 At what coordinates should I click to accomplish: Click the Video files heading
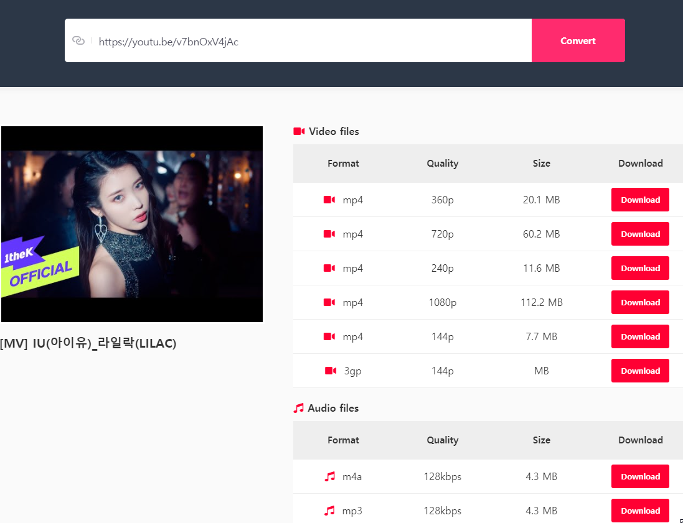point(334,131)
